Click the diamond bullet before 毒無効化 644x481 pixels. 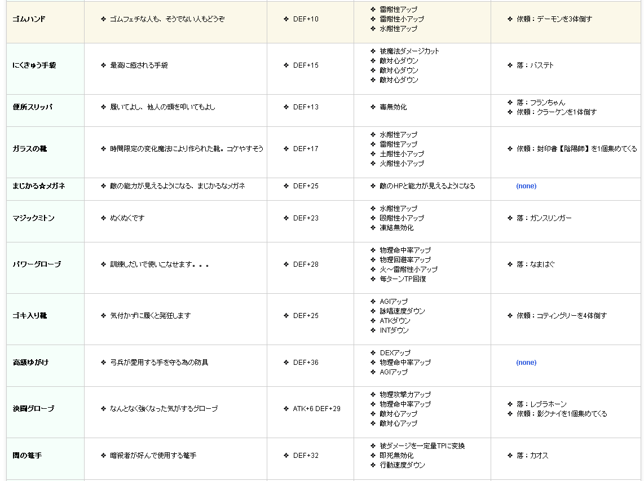373,107
